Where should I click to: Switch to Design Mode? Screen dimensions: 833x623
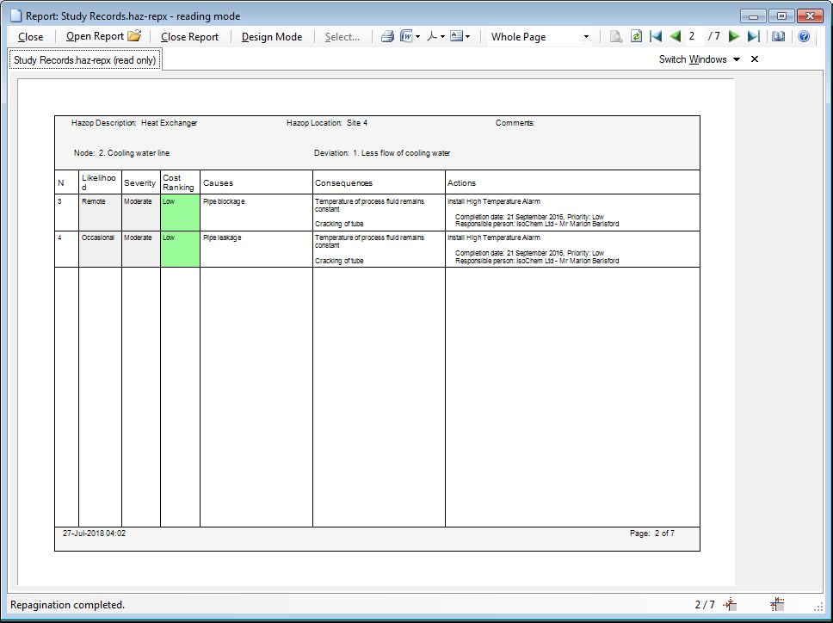click(x=271, y=36)
